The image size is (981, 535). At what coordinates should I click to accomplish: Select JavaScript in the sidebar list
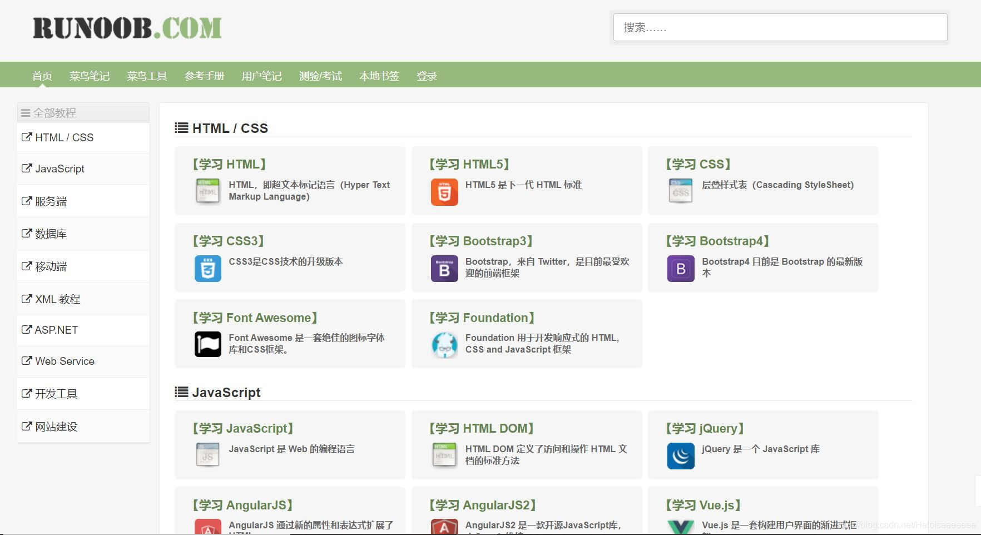83,169
